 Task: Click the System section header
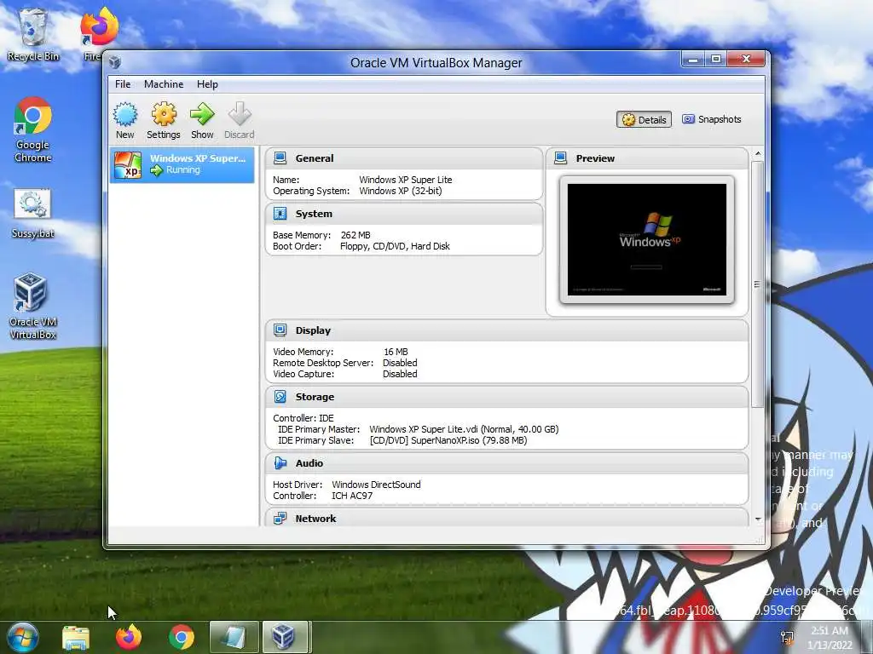tap(403, 214)
